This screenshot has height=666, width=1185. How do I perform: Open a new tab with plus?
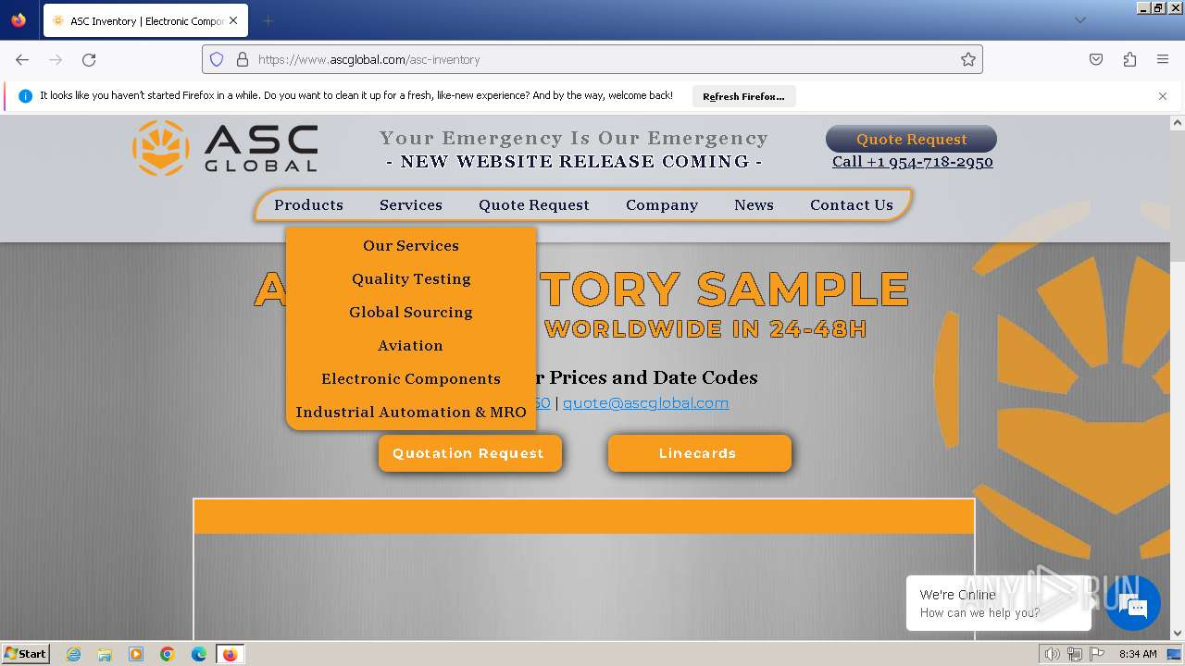point(268,20)
